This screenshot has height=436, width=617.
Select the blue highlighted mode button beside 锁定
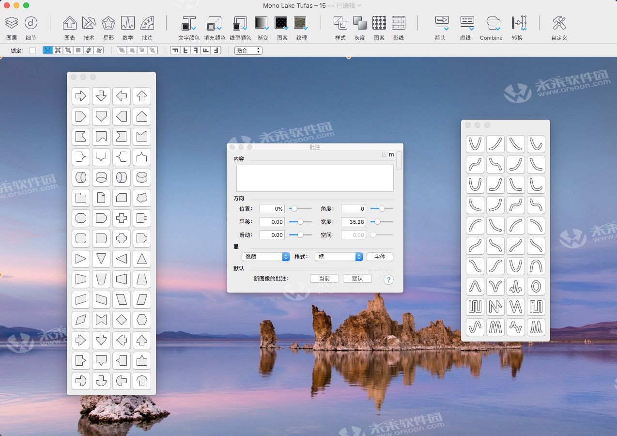(48, 50)
